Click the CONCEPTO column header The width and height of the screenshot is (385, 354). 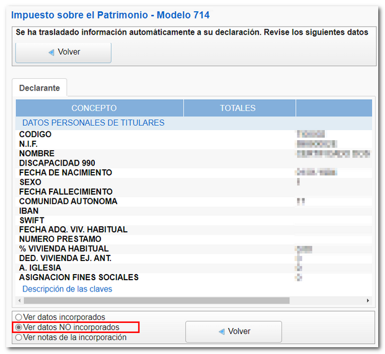[94, 108]
